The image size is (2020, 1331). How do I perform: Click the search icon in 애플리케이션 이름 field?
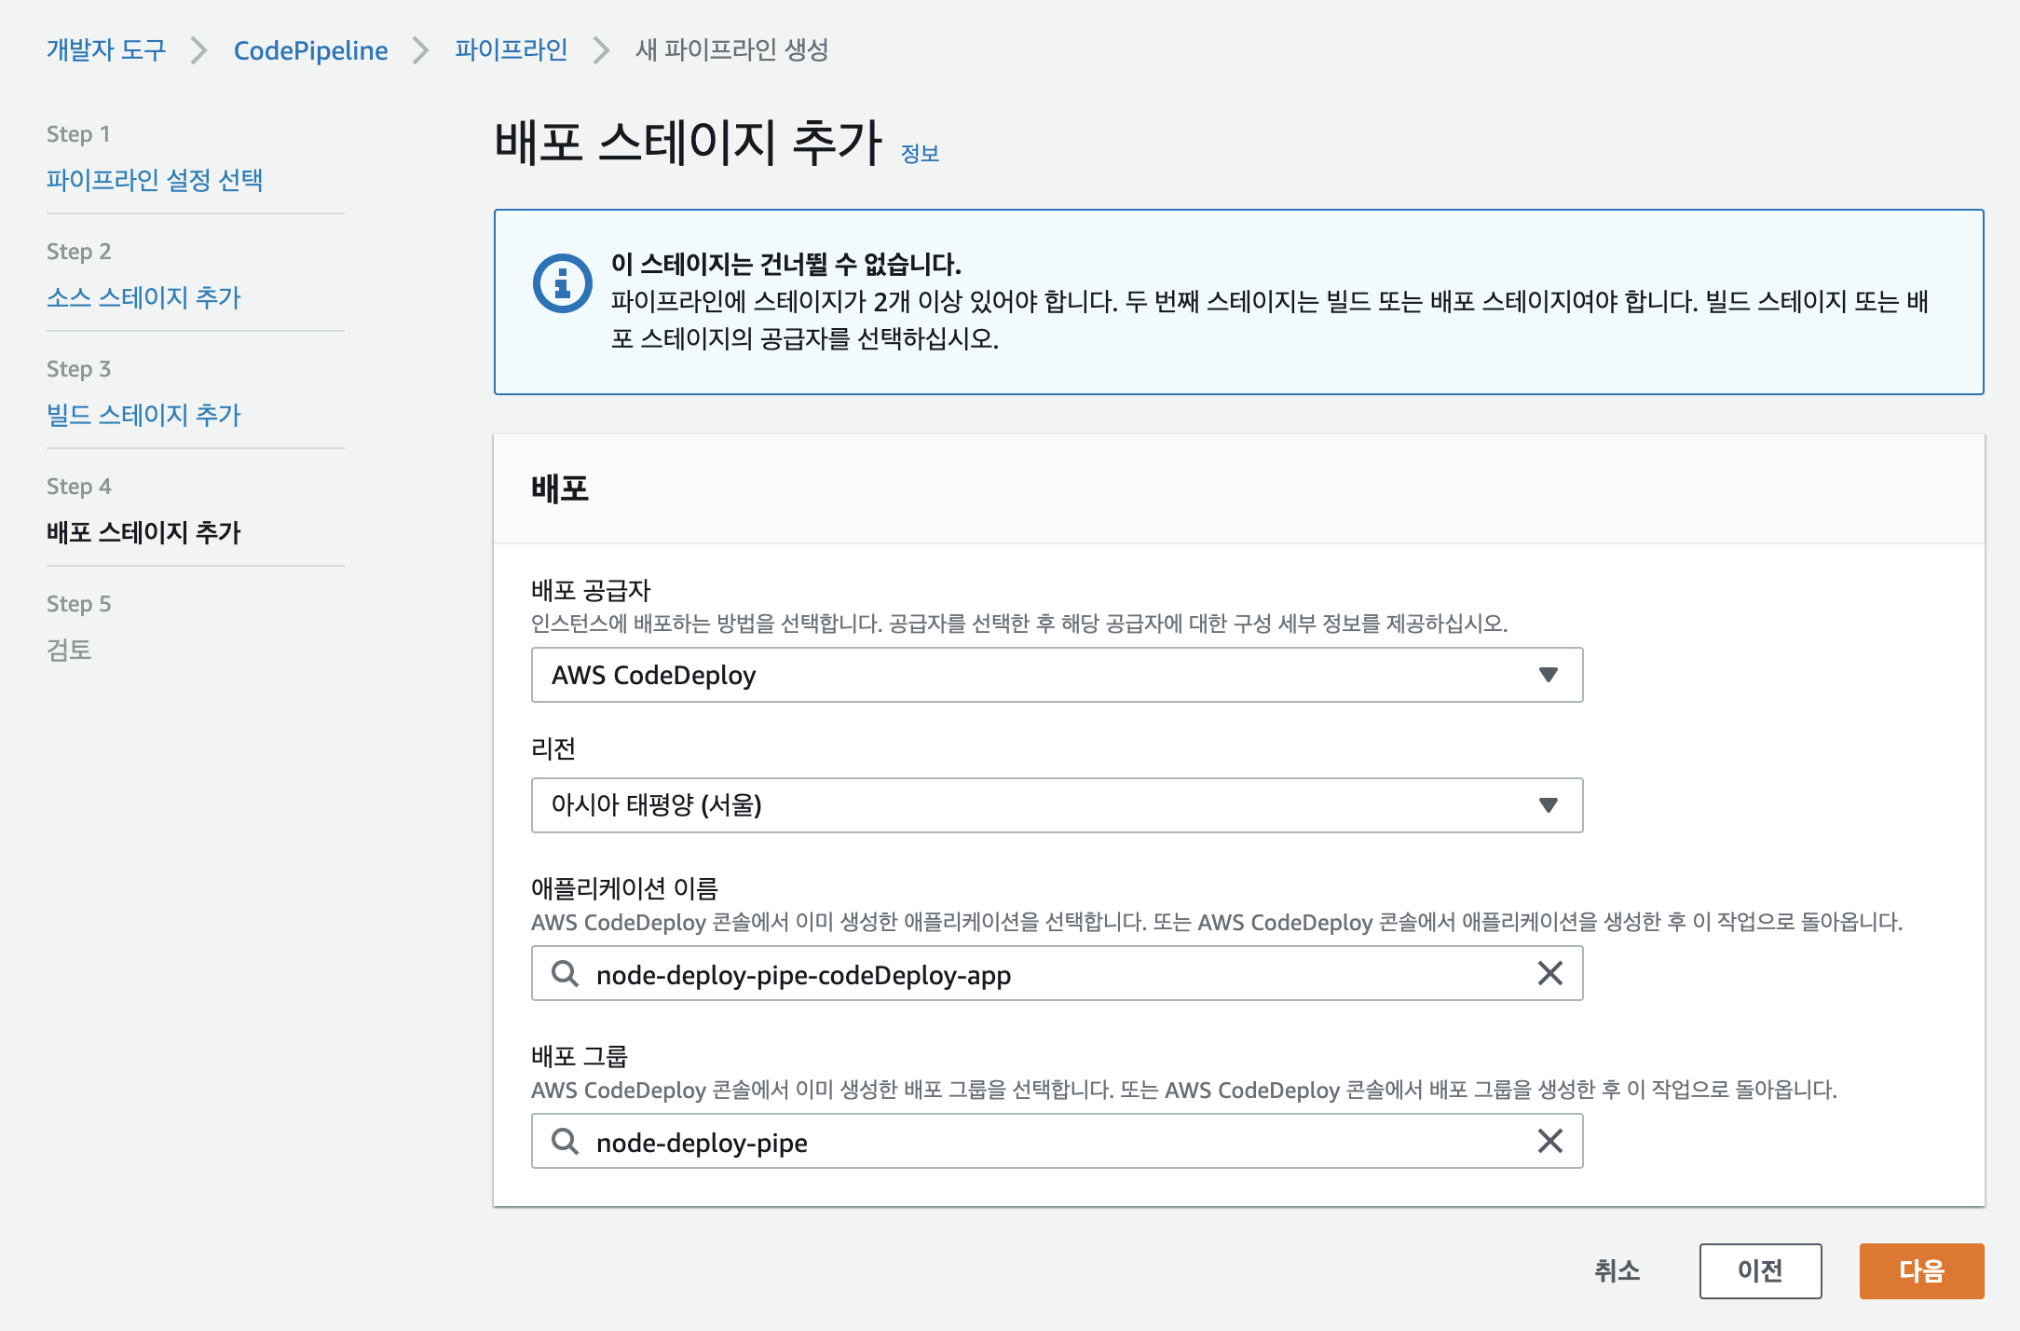(565, 974)
